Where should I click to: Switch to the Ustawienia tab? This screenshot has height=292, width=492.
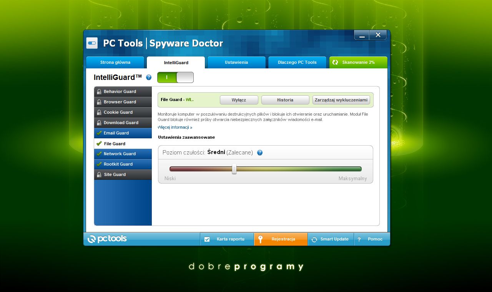coord(236,62)
